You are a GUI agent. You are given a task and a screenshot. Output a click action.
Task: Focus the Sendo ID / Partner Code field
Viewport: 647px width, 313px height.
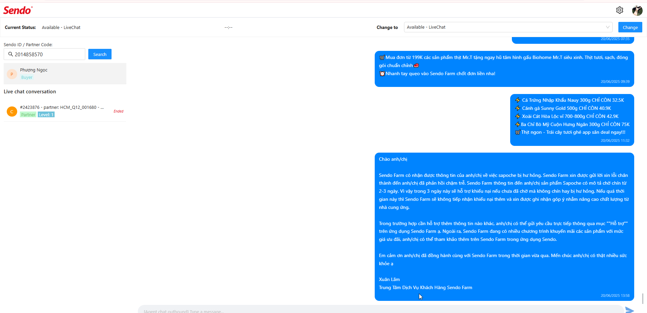coord(44,54)
